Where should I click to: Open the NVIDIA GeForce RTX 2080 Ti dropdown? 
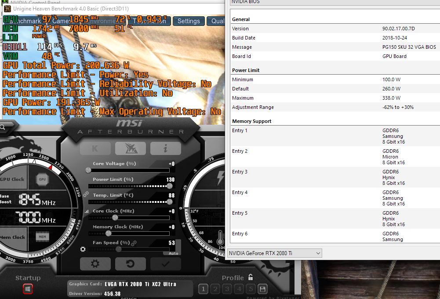274,253
